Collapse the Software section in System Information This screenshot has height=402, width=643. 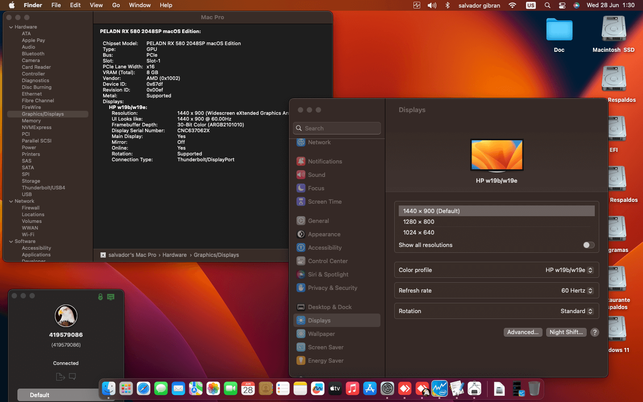click(11, 242)
